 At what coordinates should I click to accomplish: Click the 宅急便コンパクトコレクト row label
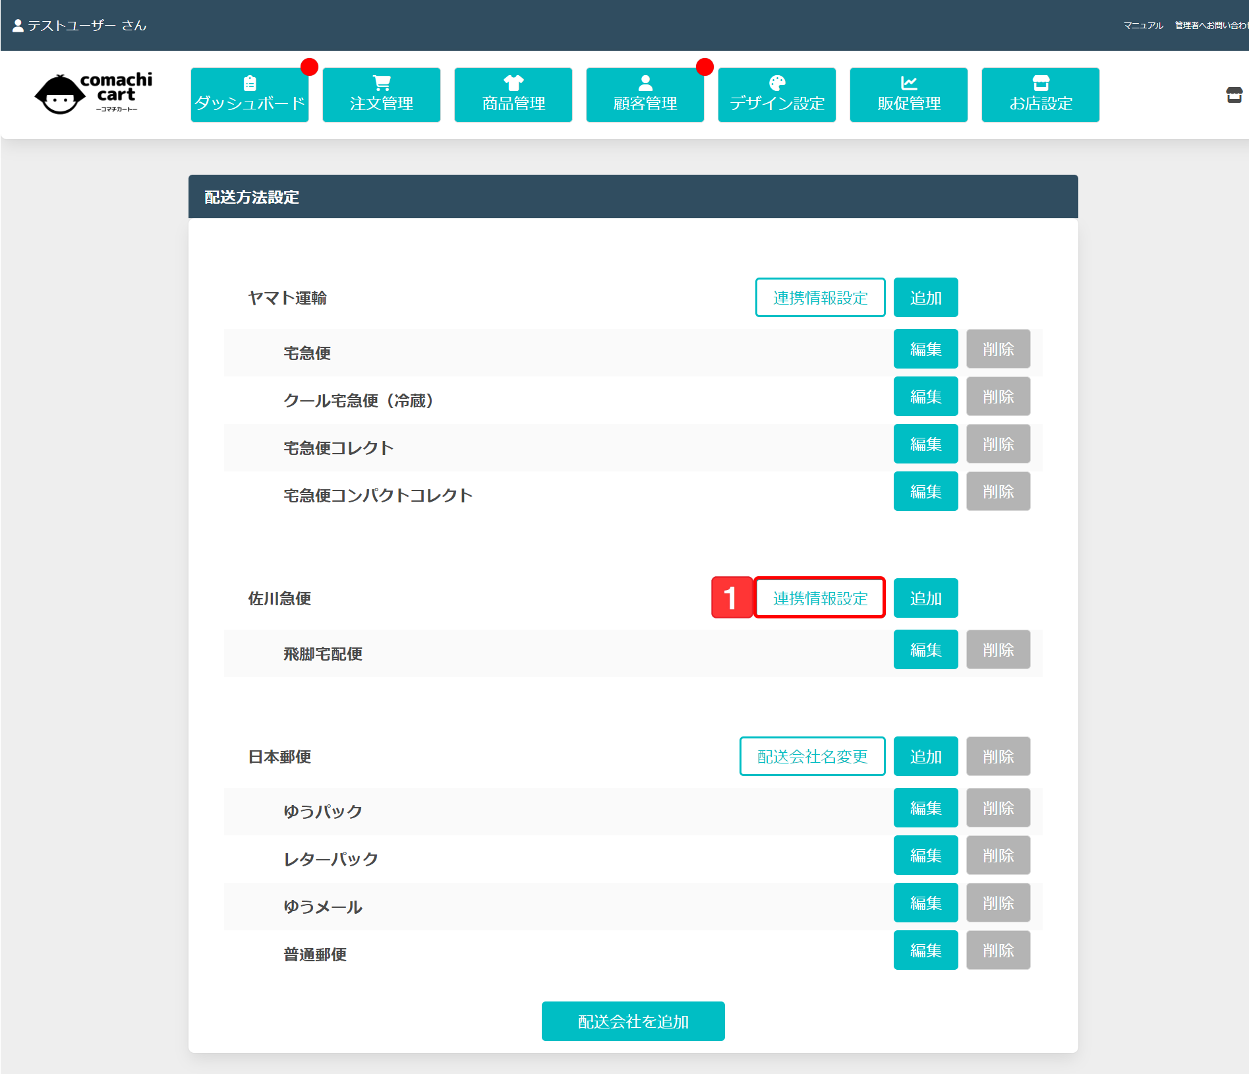(378, 496)
